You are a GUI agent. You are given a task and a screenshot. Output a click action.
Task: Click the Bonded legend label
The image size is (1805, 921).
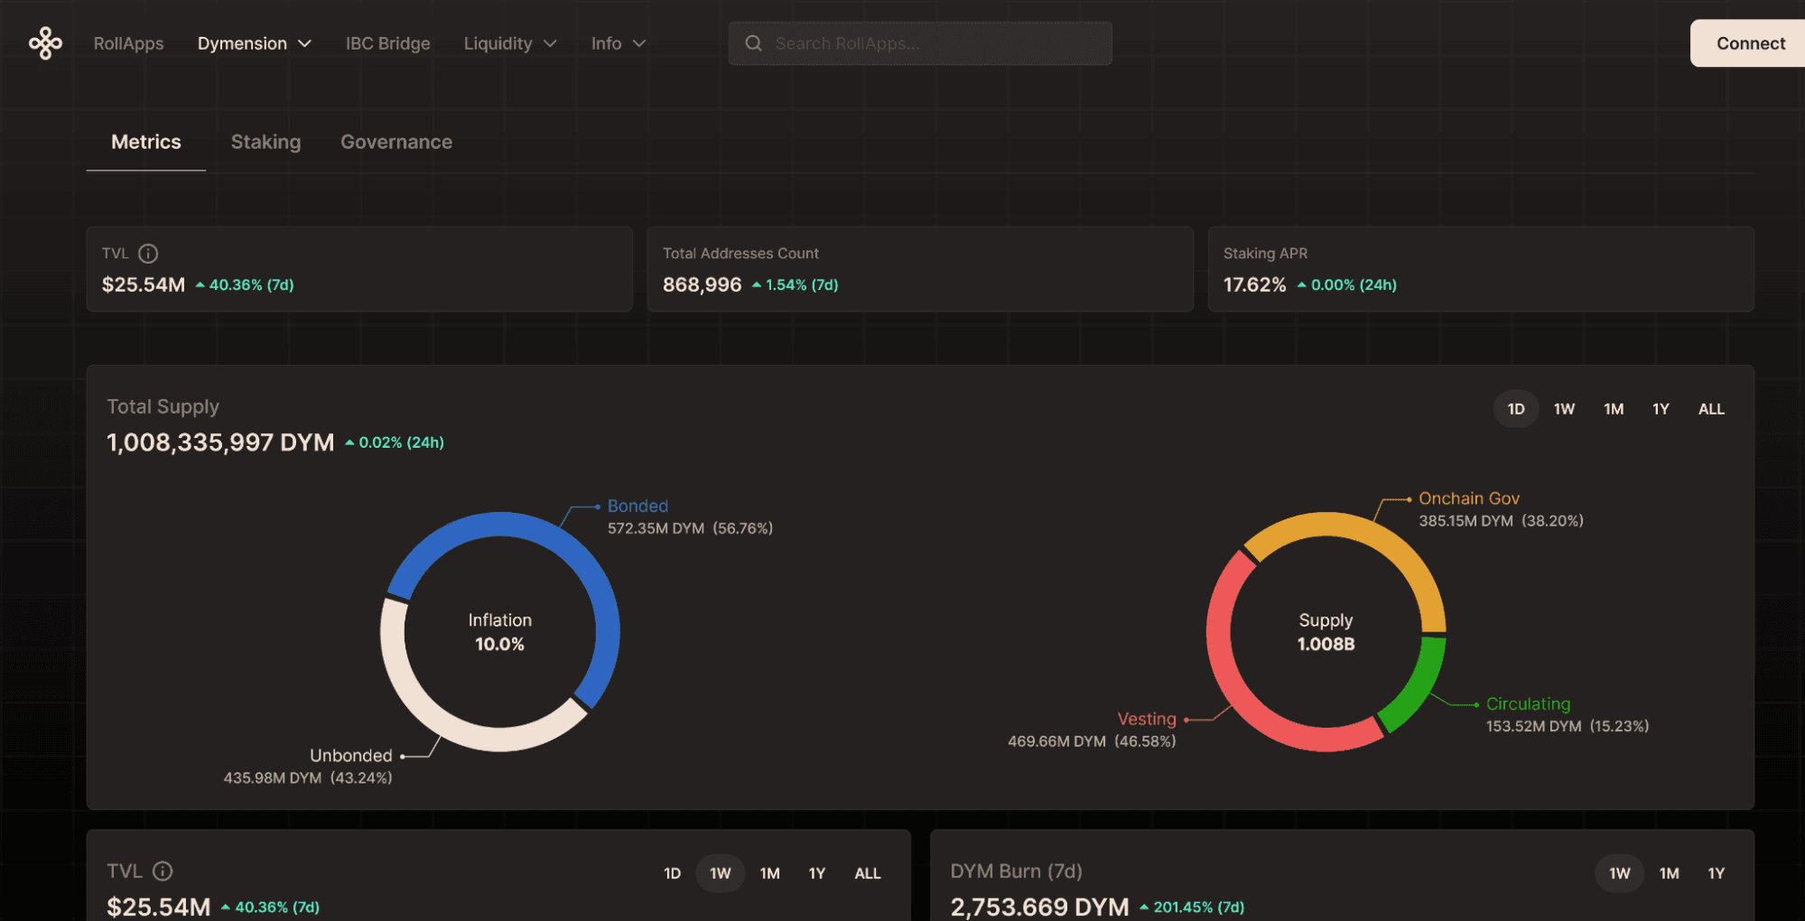pyautogui.click(x=637, y=507)
